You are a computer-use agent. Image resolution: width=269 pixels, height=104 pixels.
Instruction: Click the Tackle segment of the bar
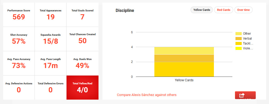184,69
